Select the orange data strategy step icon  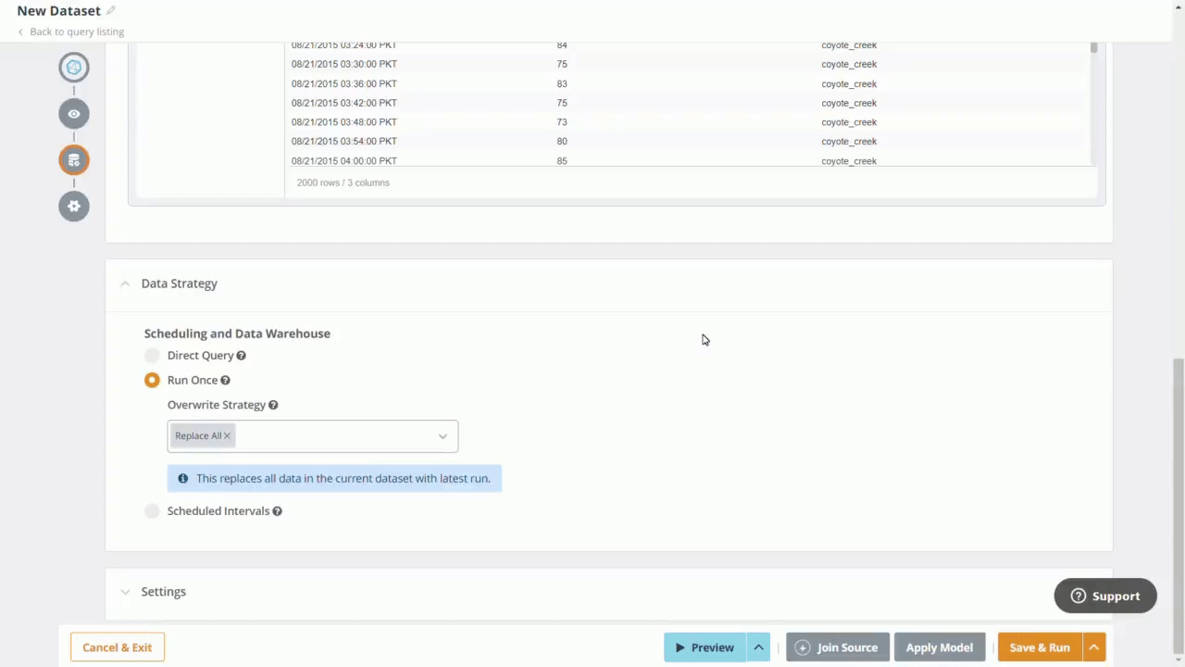point(74,159)
